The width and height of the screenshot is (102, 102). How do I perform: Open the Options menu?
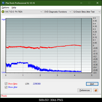click(5, 8)
